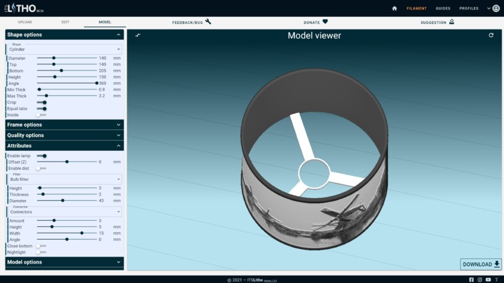The image size is (504, 283).
Task: Click the shape Height slider showing 150
Action: [x=67, y=77]
